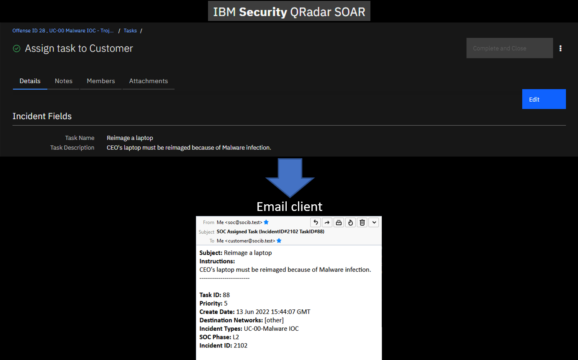Archive the email with the archive icon

339,222
